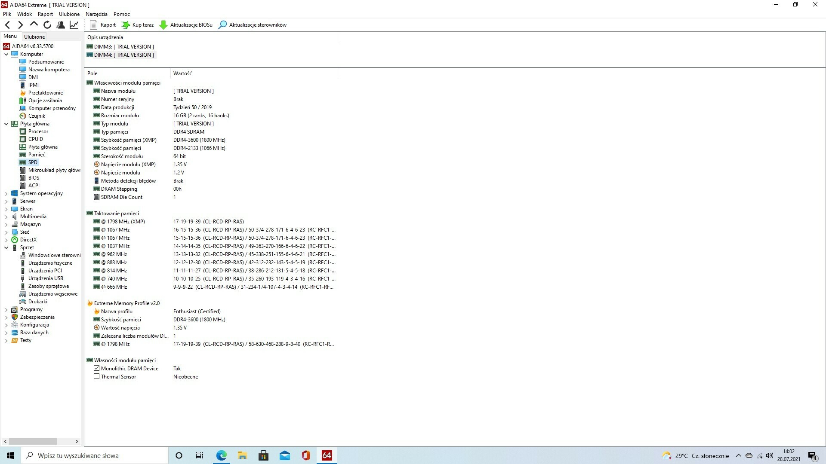Click the sidebar horizontal scrollbar thumb
This screenshot has width=826, height=464.
33,441
